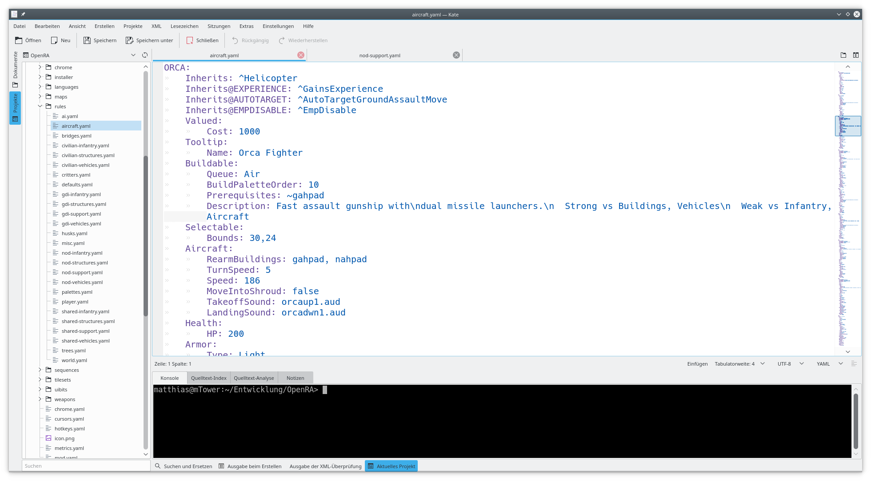871x481 pixels.
Task: Click the console scrollbar handle
Action: coord(856,421)
